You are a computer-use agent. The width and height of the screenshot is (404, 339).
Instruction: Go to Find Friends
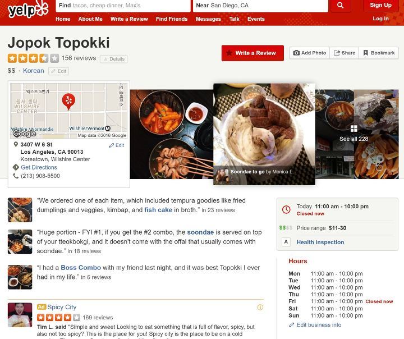pos(172,19)
